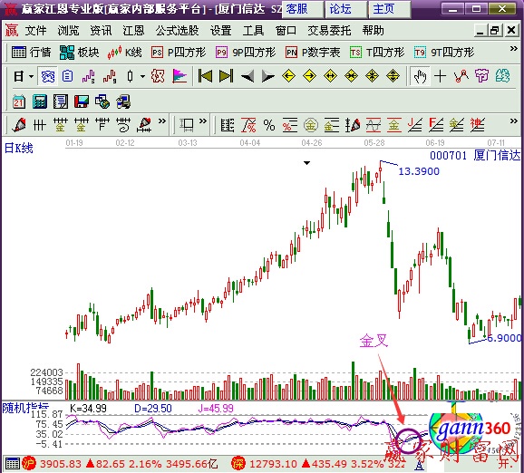
Task: Select the spiral drawing tool
Action: (x=123, y=125)
